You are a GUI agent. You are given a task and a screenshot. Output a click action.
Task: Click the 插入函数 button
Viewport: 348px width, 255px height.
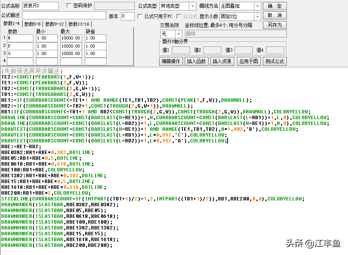pos(196,61)
